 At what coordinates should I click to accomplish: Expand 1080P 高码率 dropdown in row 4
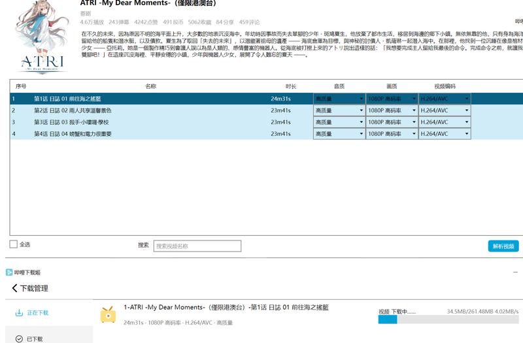tap(392, 134)
